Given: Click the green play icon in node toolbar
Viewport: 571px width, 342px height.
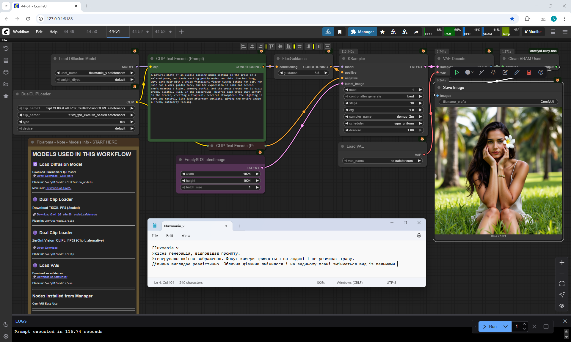Looking at the screenshot, I should 457,72.
